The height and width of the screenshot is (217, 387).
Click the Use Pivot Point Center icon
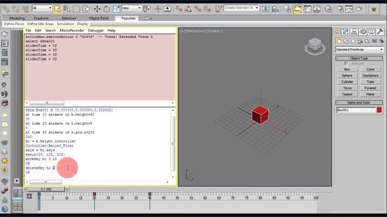146,9
